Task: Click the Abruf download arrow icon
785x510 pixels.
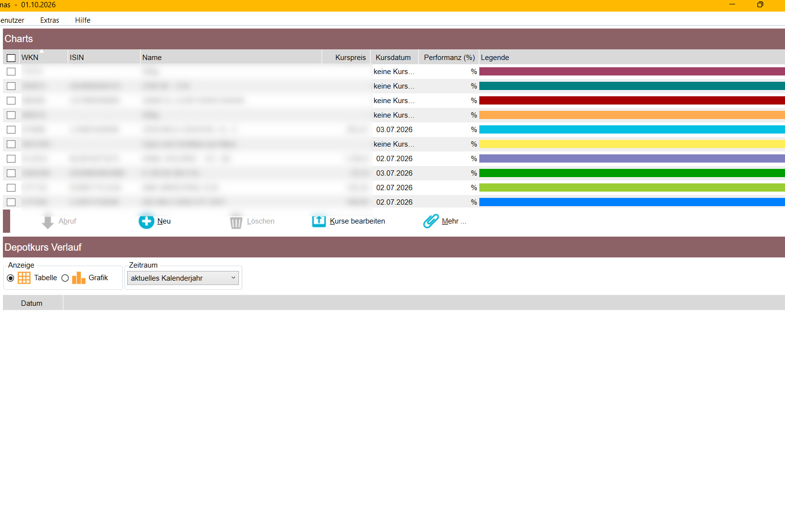Action: pos(47,222)
